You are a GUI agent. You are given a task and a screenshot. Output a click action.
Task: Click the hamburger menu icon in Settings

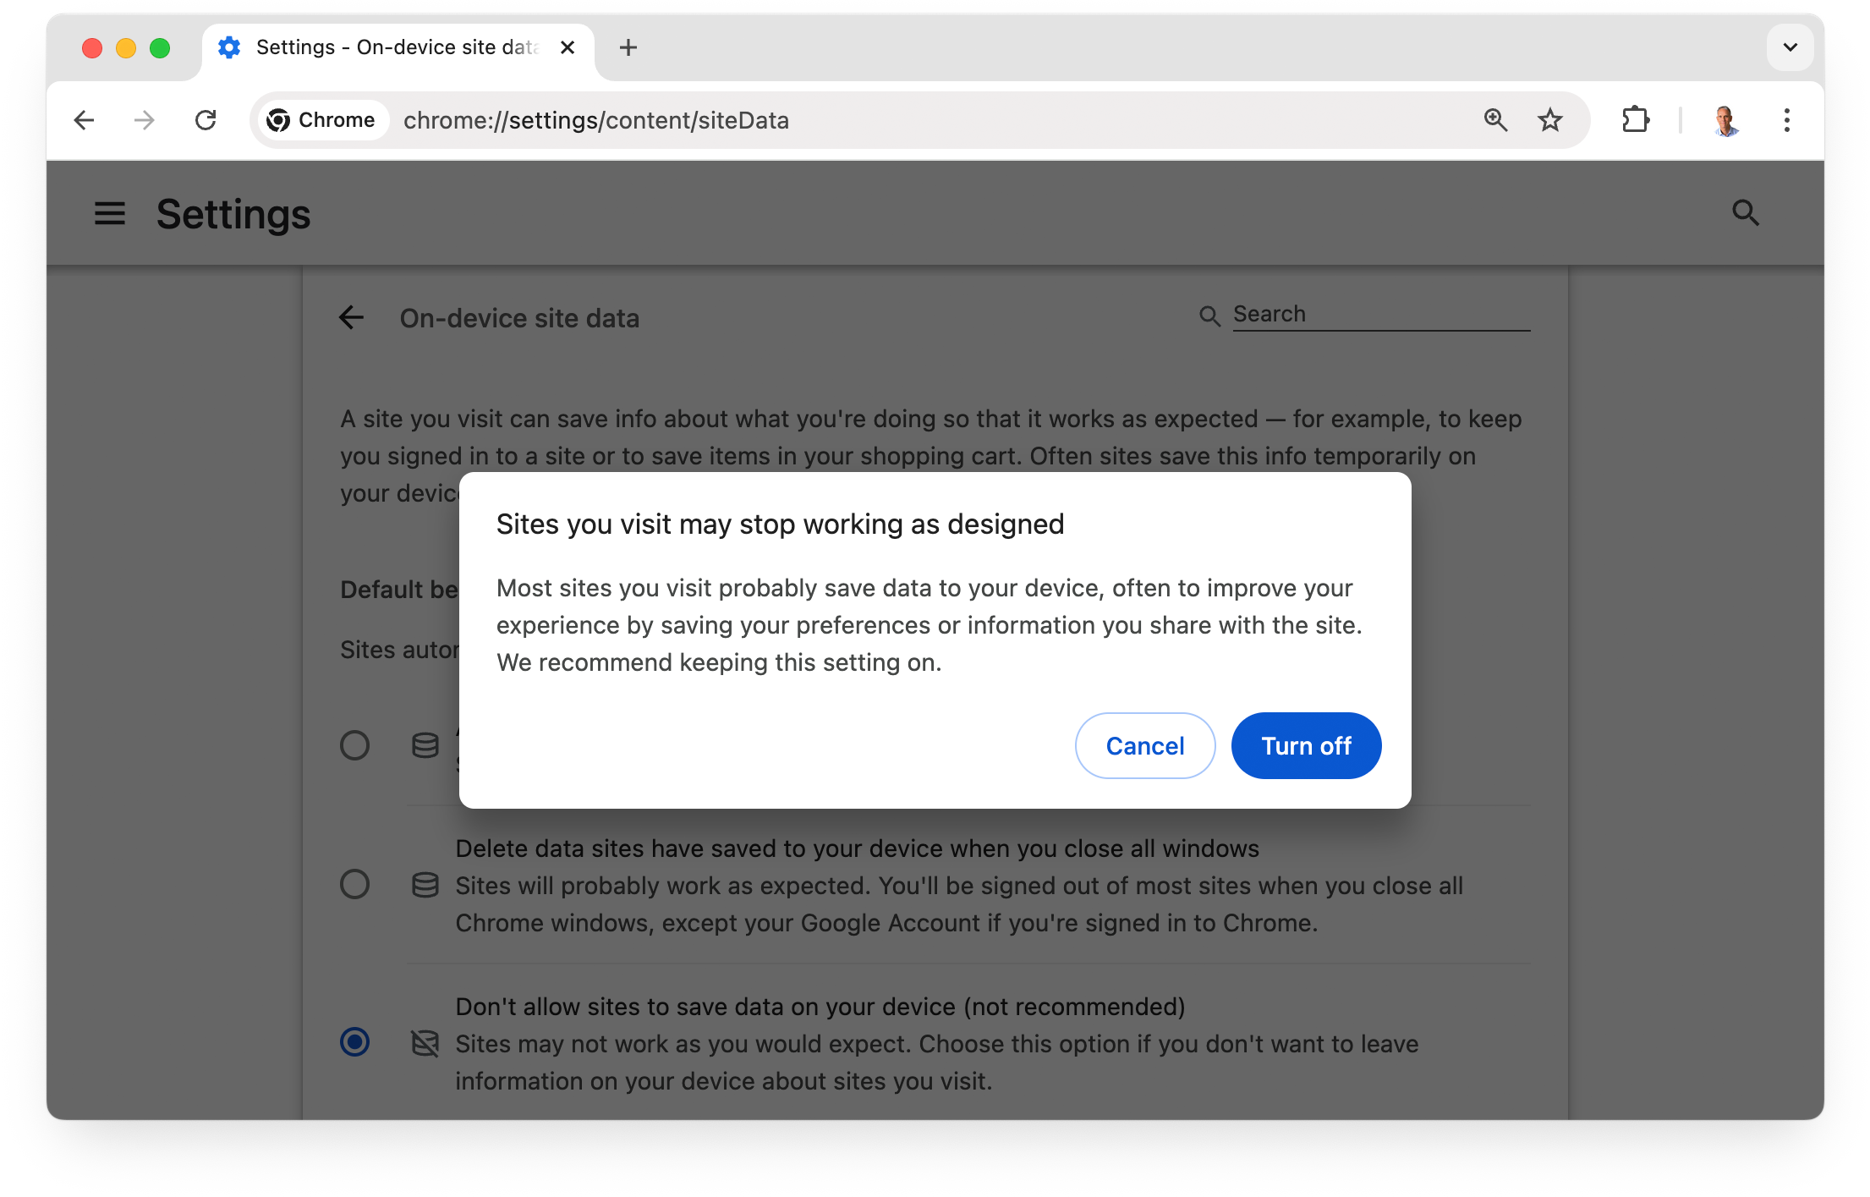109,212
